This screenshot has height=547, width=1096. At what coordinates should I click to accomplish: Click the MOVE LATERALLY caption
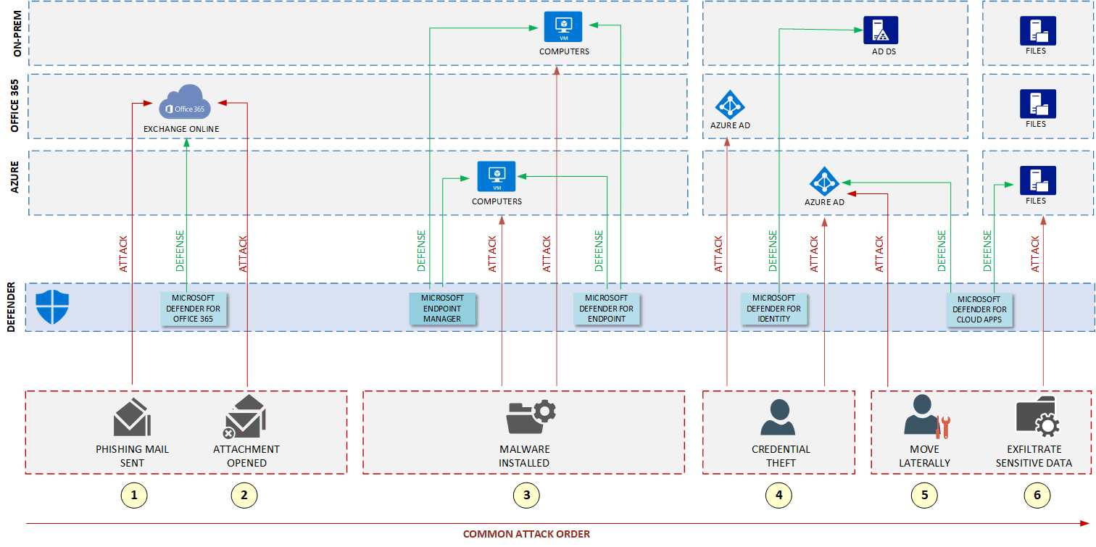tap(924, 456)
